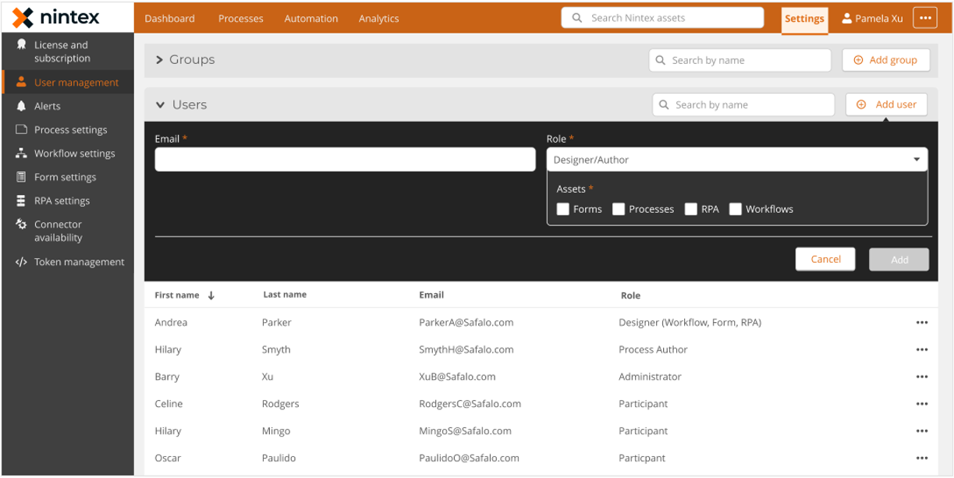Open actions menu for Hilary Mingo
This screenshot has height=478, width=954.
coord(922,431)
